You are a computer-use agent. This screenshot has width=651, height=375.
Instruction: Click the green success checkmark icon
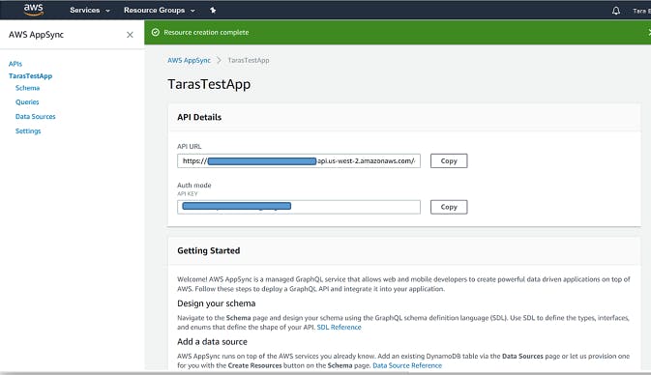point(156,32)
